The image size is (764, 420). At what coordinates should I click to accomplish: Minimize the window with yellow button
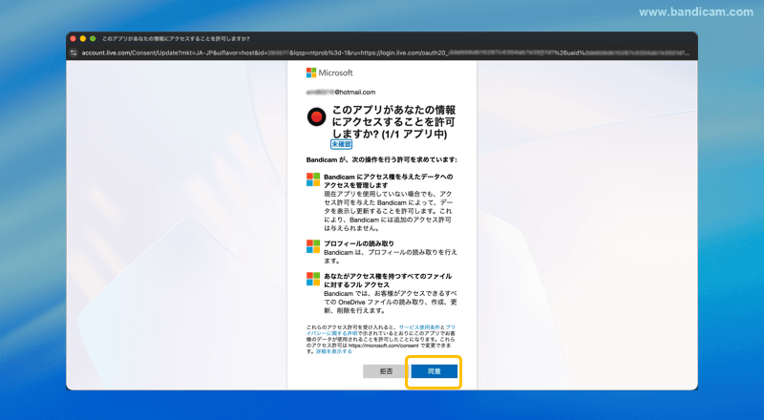[x=83, y=38]
